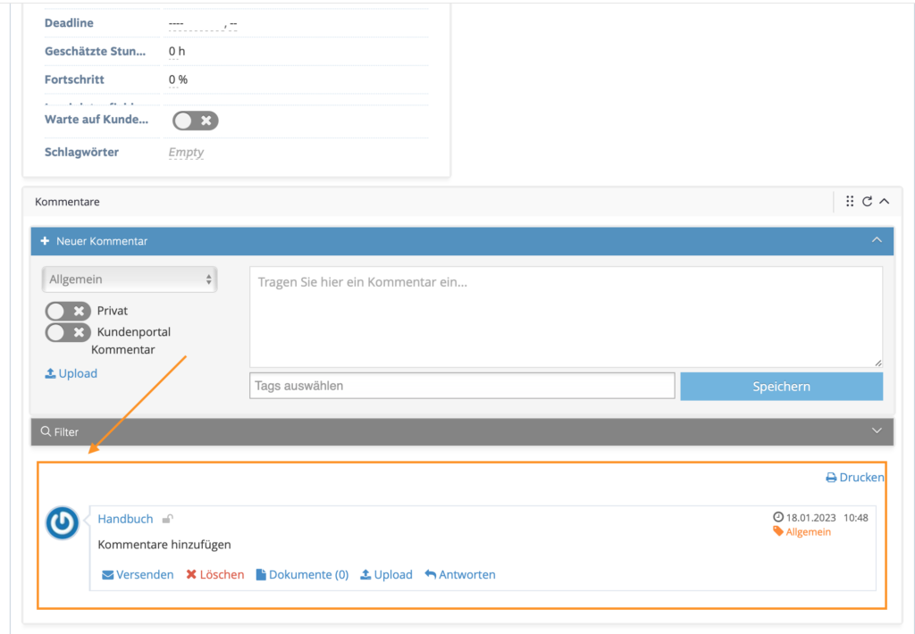Delete the comment via Löschen
915x634 pixels.
pyautogui.click(x=215, y=575)
